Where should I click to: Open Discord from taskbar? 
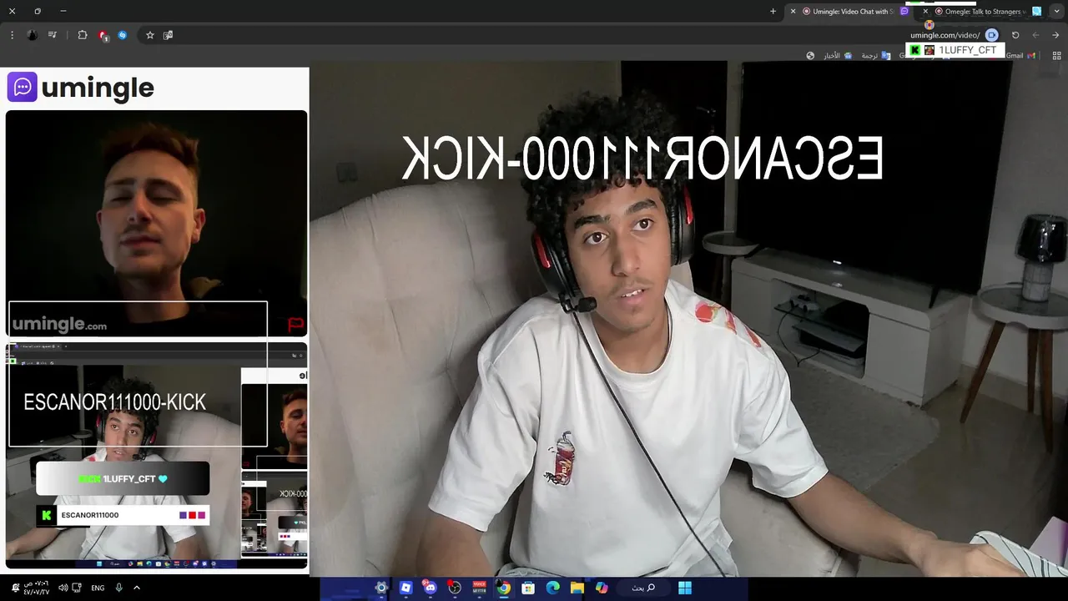[430, 588]
